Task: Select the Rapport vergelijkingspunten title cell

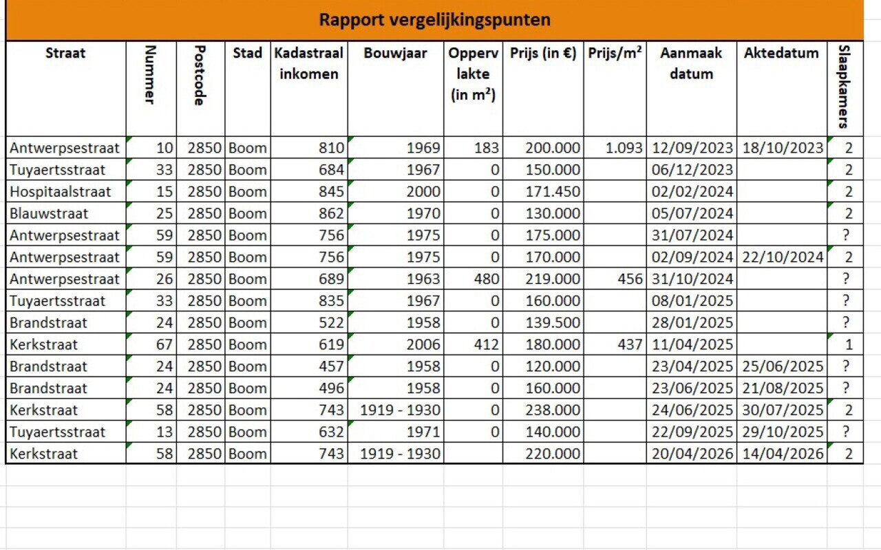Action: pos(434,20)
